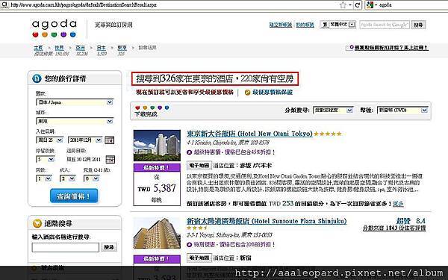Open check-in date calendar icon
Viewport: 448px width, 280px height.
click(110, 140)
